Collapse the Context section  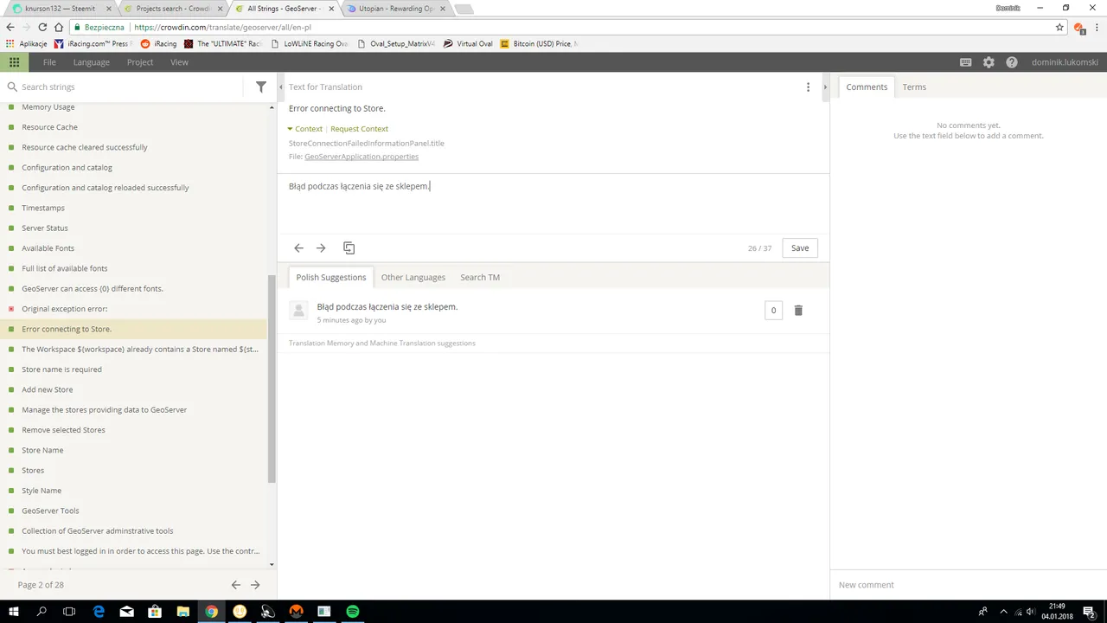305,129
